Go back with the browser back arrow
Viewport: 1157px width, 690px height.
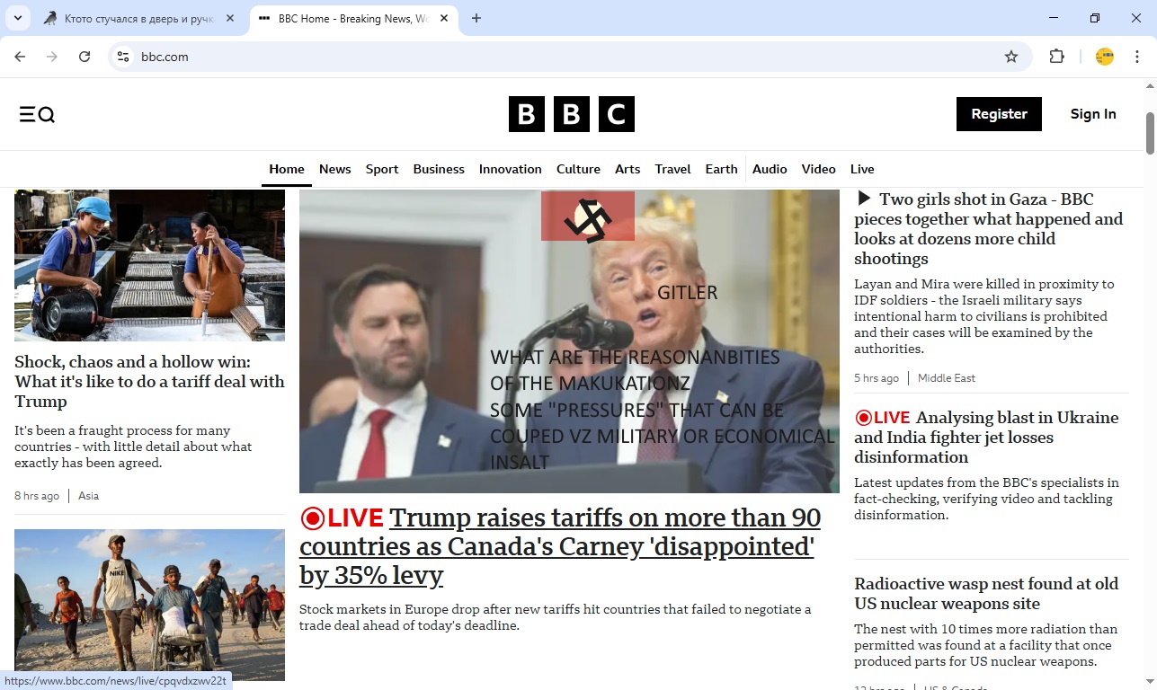[20, 57]
